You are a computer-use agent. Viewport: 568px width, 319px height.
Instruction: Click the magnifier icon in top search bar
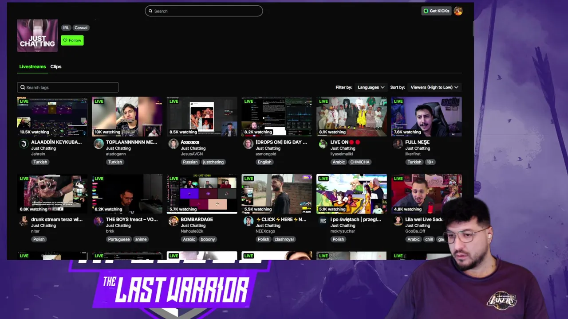(x=150, y=11)
